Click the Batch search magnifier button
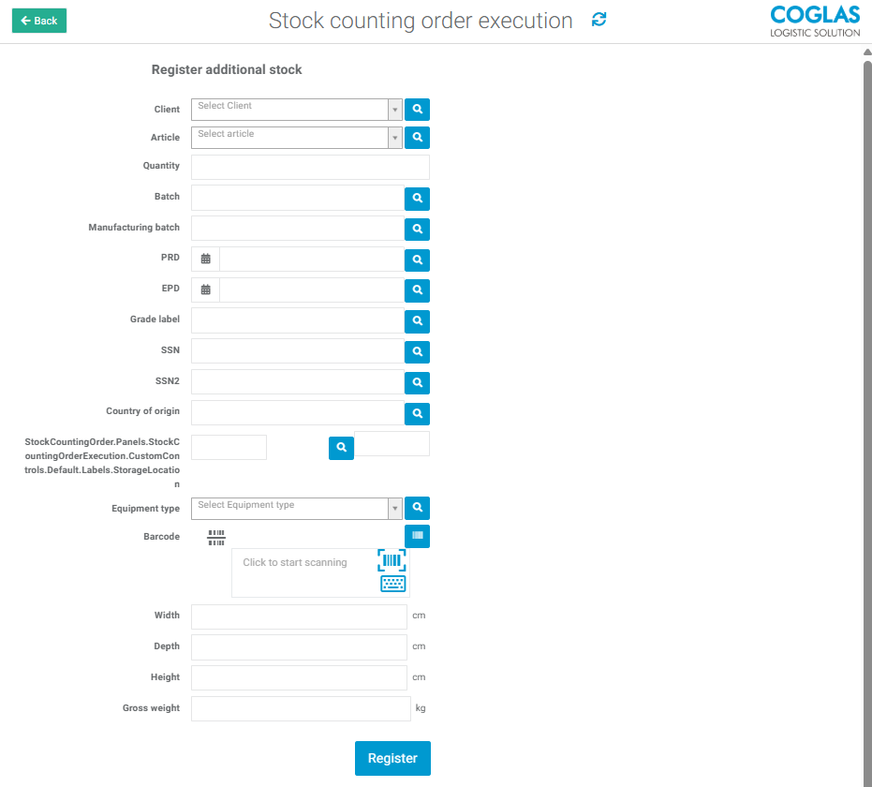This screenshot has height=787, width=872. [x=417, y=199]
